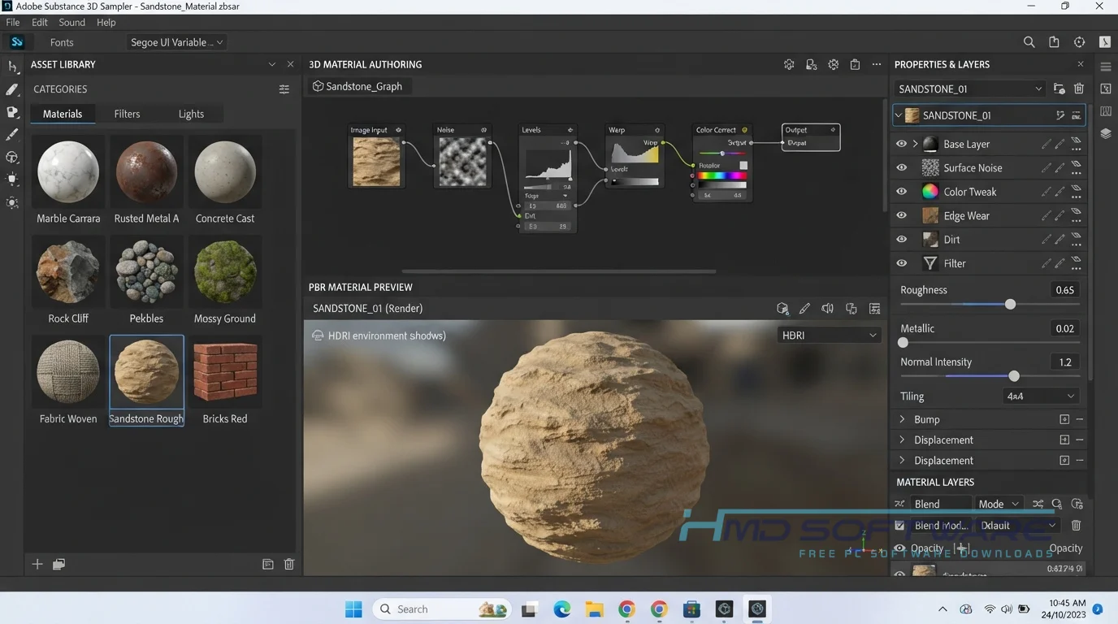Hide the Edge Wear layer

point(902,216)
